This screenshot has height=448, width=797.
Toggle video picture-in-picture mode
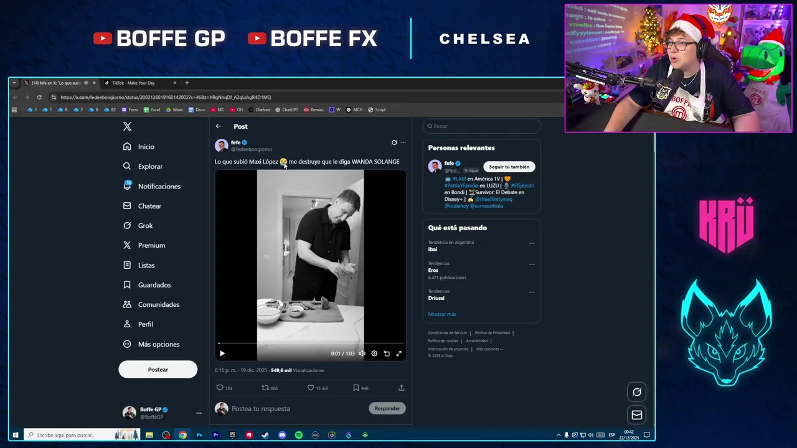pos(387,353)
